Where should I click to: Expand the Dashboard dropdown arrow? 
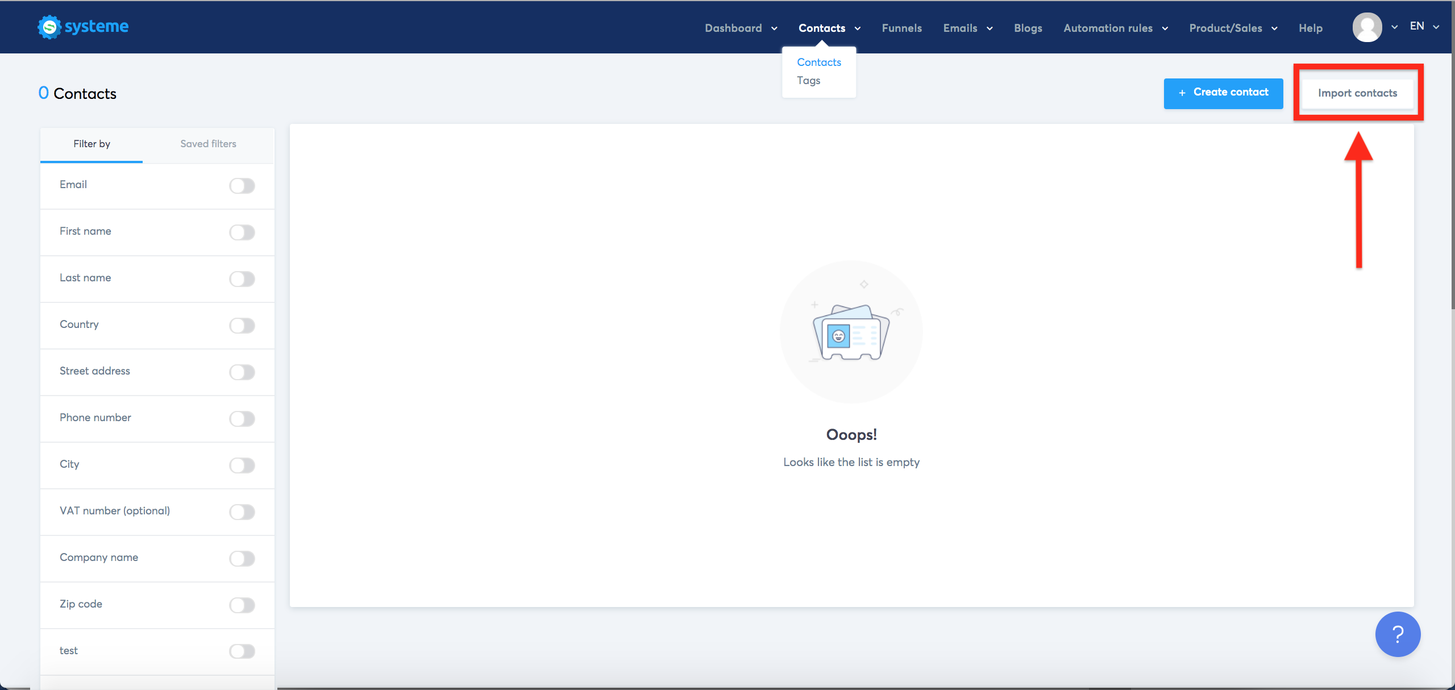774,28
